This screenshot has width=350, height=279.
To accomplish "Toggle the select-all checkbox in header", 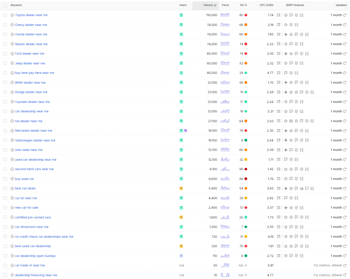I will (x=5, y=5).
